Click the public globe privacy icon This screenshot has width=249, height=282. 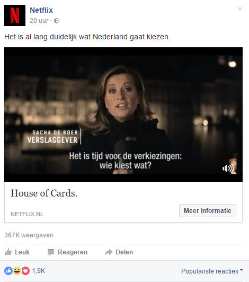point(57,21)
